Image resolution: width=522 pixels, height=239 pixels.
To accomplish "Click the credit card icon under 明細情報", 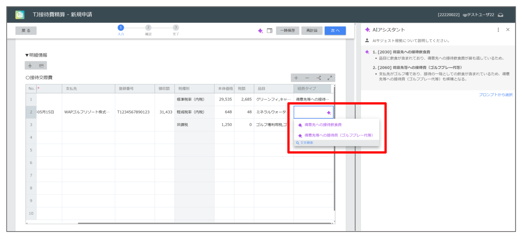I will 41,66.
